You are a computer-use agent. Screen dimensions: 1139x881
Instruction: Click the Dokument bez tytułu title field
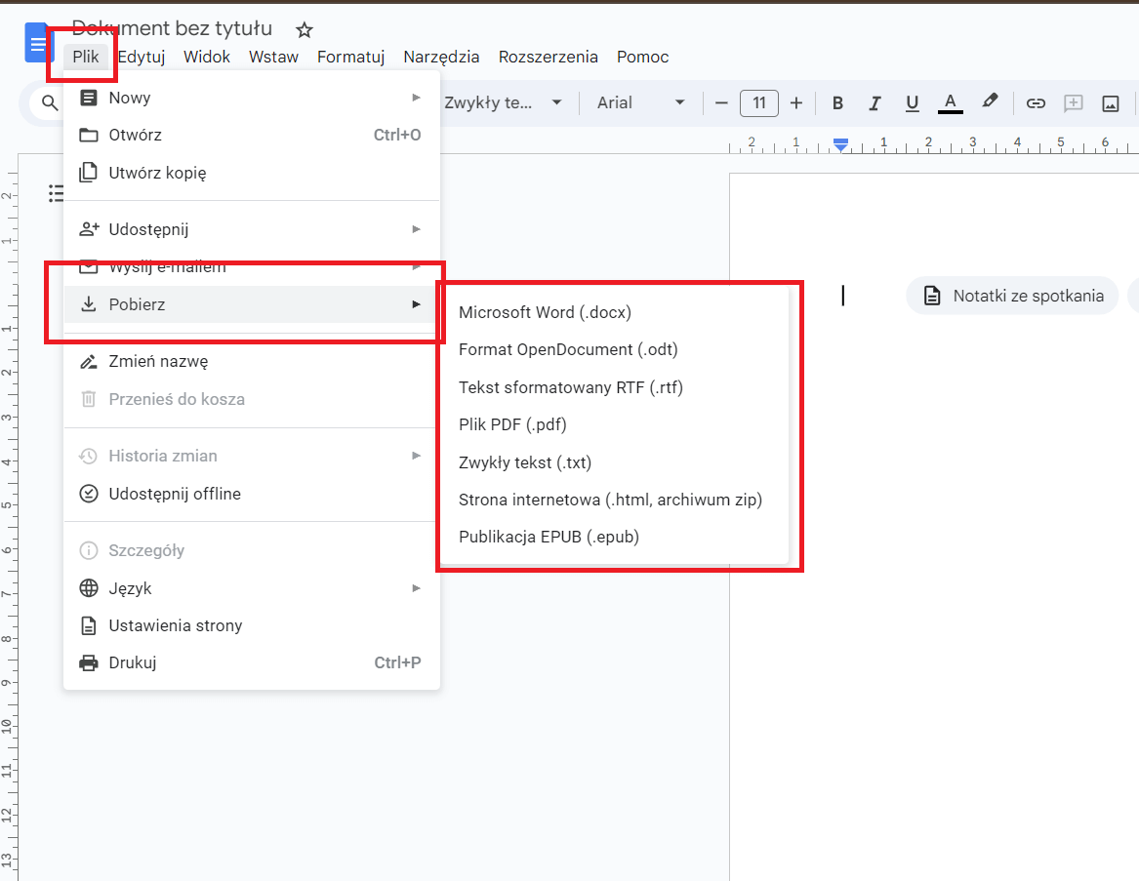171,28
